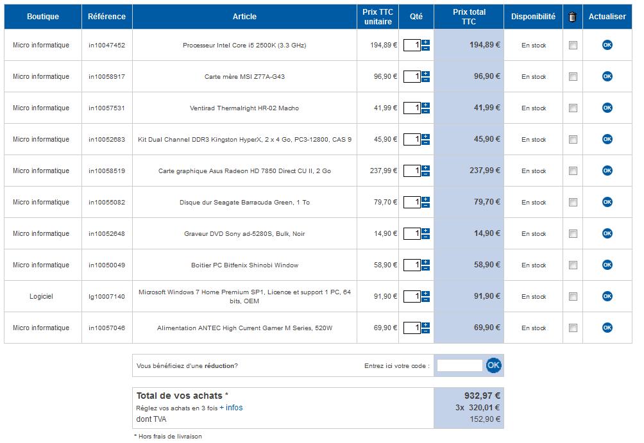Click OK update icon for Asus Radeon row

607,171
